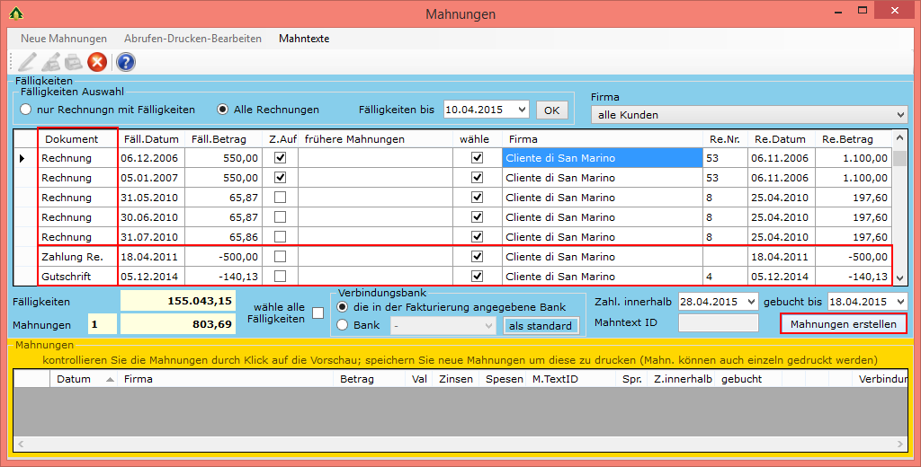Open the 'Zahl. innerhalb' date dropdown
Screen dimensions: 921x467
tap(751, 302)
